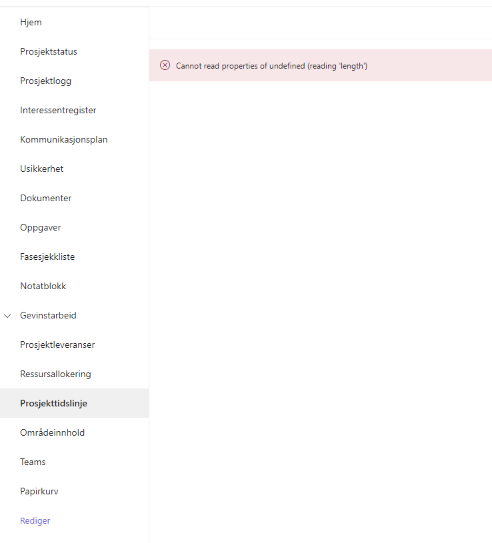Open the Notatblokk notebook
Viewport: 492px width, 543px height.
43,286
